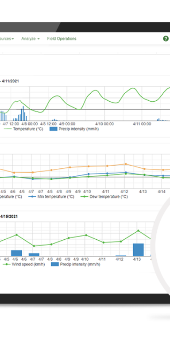Click the 4/11 00:00 axis label
170x341 pixels.
142,124
